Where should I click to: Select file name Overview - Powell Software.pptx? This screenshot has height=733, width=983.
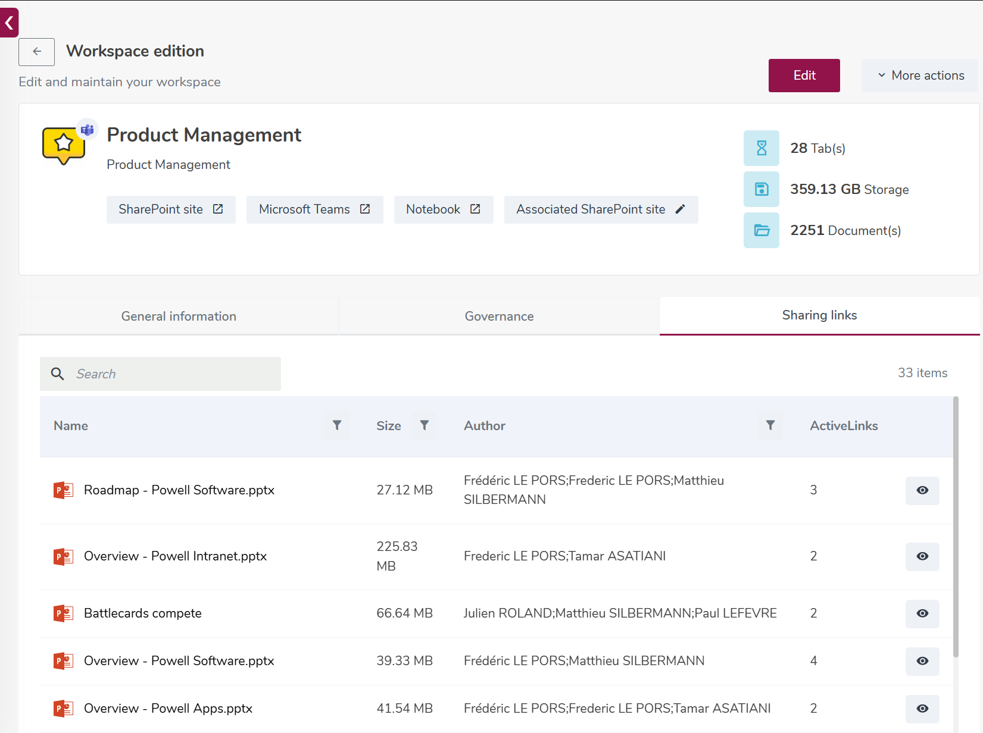click(x=179, y=661)
